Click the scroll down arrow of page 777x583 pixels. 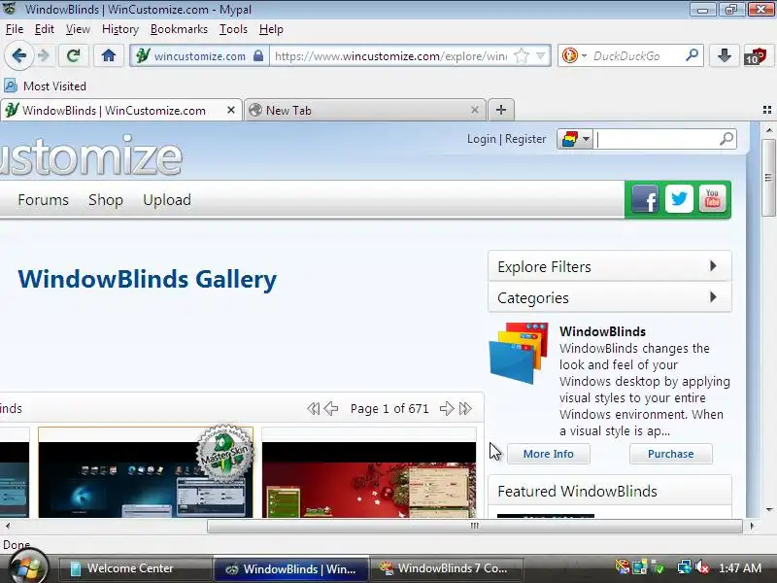pyautogui.click(x=769, y=509)
